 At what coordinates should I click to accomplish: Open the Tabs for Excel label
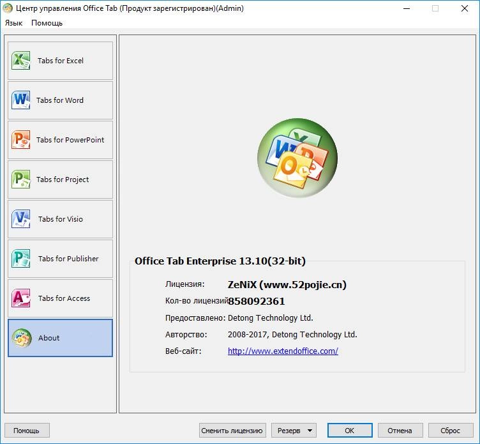click(x=61, y=61)
